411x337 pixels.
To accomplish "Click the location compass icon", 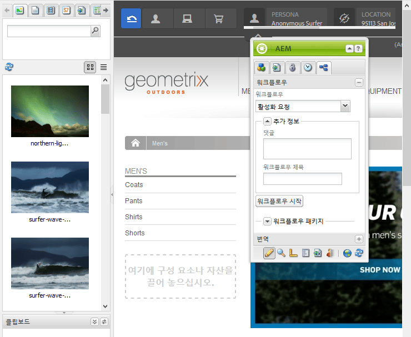I will click(344, 18).
